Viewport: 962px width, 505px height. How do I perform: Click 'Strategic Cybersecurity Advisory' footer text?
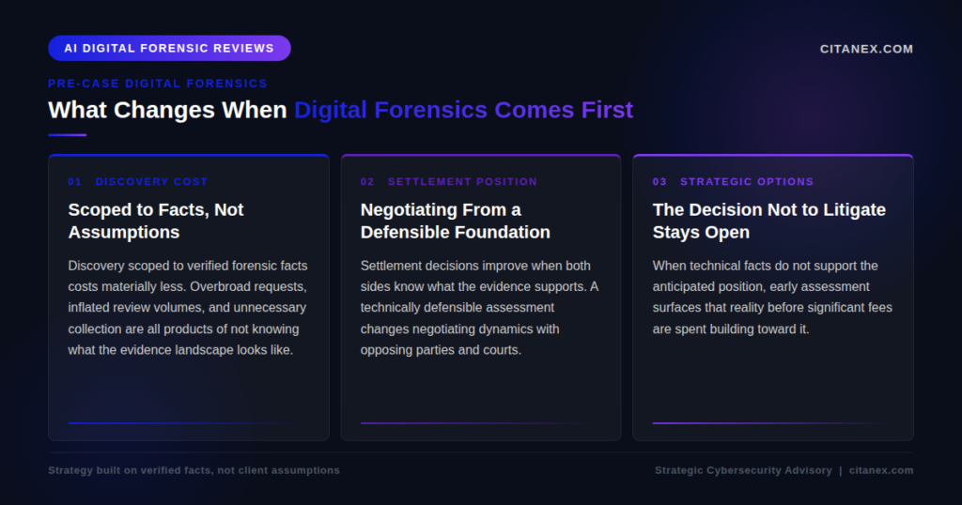[743, 470]
